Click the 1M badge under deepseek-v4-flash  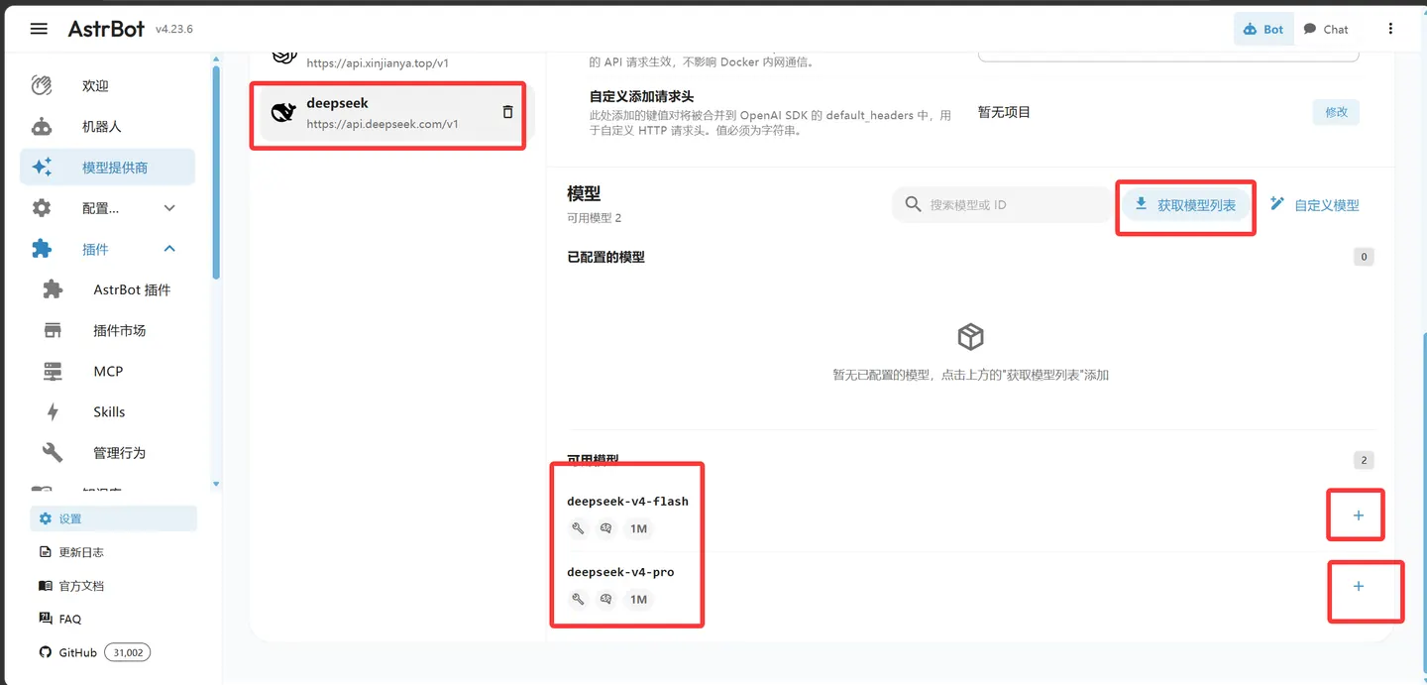coord(638,528)
